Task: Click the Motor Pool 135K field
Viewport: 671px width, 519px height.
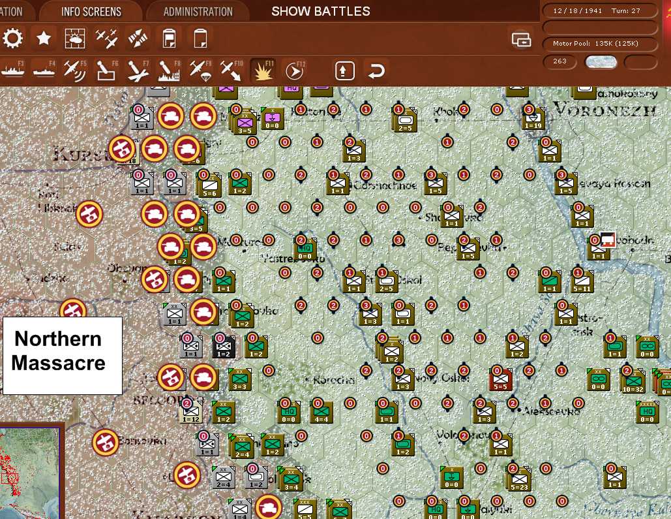Action: tap(599, 43)
